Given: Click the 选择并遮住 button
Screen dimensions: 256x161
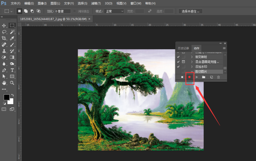Looking at the screenshot, I should click(x=190, y=11).
